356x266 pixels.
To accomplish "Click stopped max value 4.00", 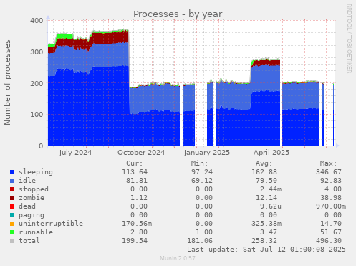I will pyautogui.click(x=333, y=189).
